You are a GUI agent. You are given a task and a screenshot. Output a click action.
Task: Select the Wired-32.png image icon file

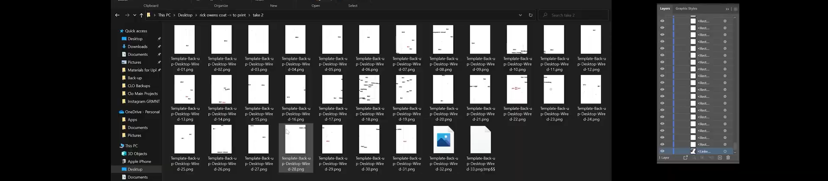[x=444, y=139]
